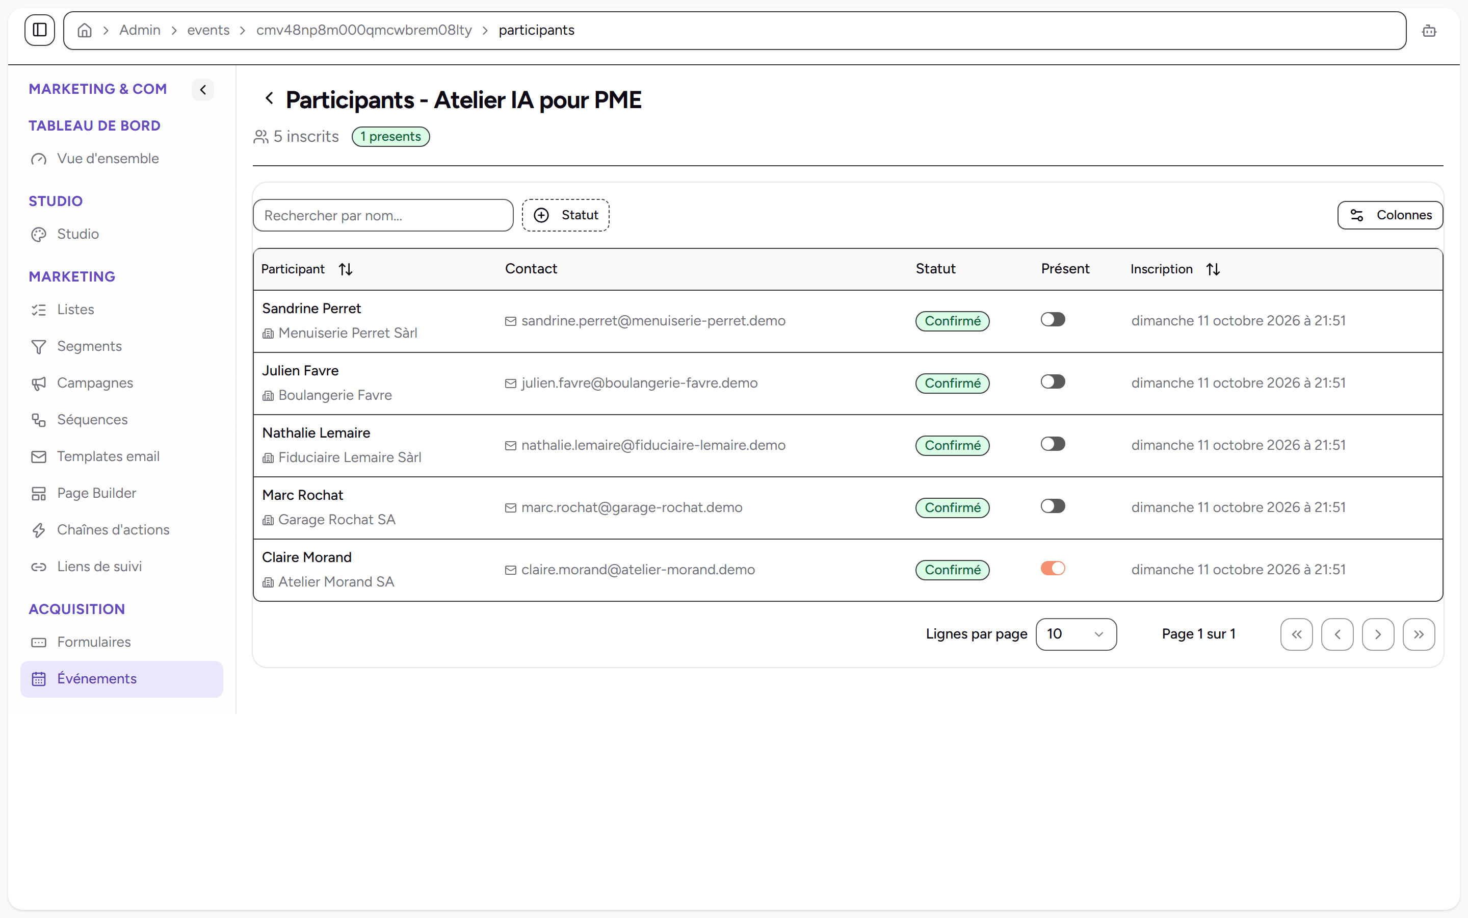This screenshot has width=1468, height=918.
Task: Click the workflow icon for Séquences
Action: coord(39,420)
